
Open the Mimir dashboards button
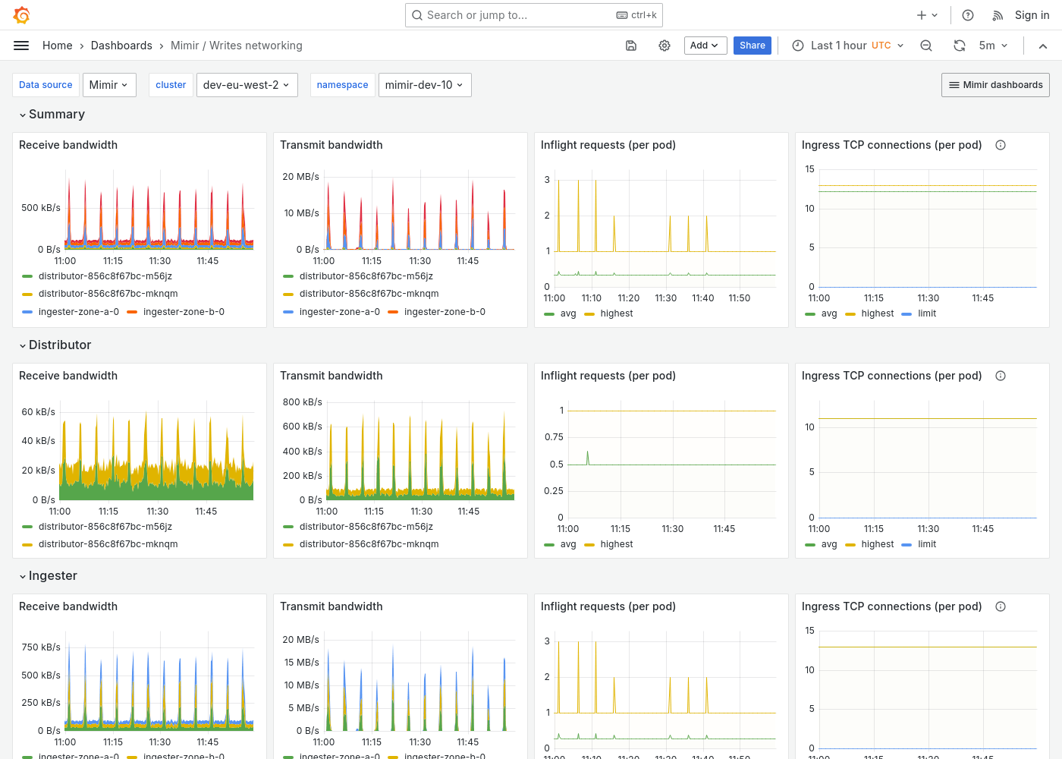[x=995, y=84]
